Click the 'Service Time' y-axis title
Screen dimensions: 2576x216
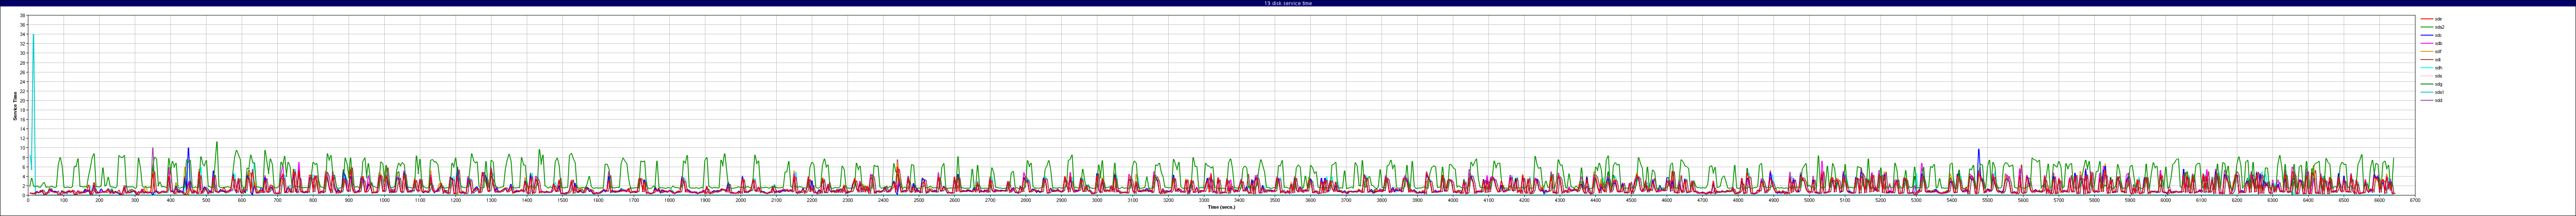pyautogui.click(x=14, y=106)
